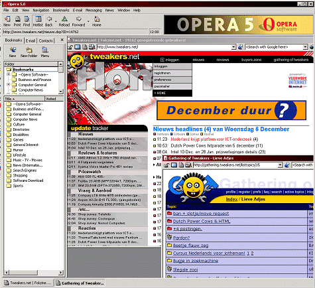Click the December duur banner ad
Image resolution: width=315 pixels, height=288 pixels.
[x=231, y=110]
